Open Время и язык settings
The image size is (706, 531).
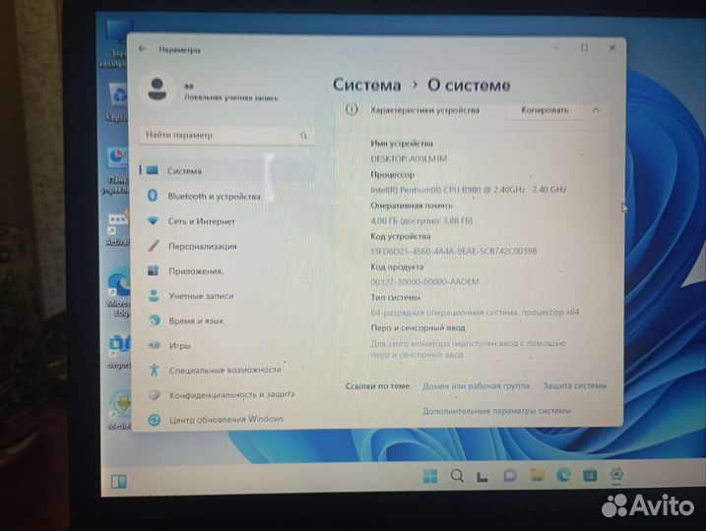coord(195,321)
